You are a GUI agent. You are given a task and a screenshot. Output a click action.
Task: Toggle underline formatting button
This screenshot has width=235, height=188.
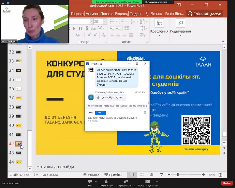point(81,28)
